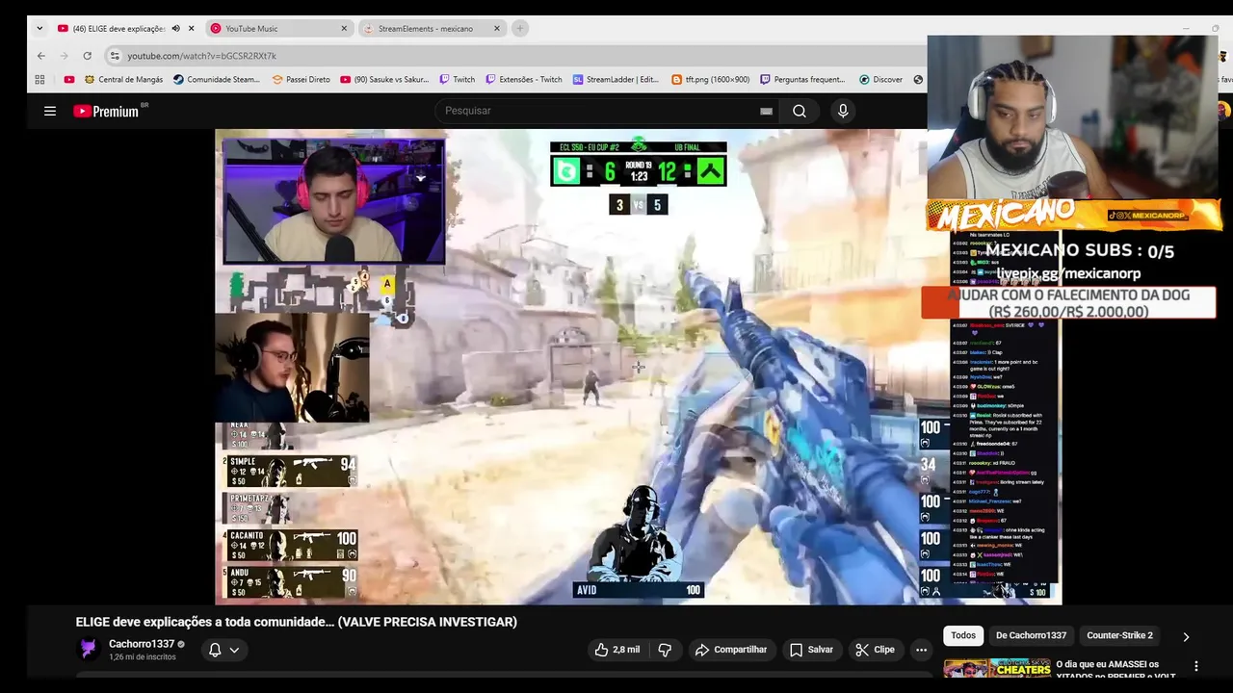The image size is (1233, 693).
Task: Click the youtube.com address bar URL
Action: coord(201,56)
